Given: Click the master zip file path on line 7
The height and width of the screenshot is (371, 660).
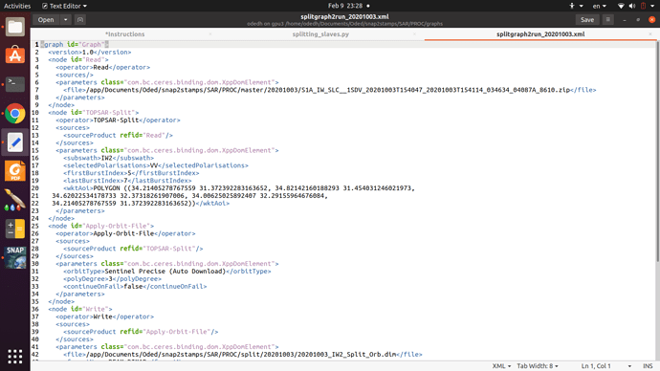Looking at the screenshot, I should click(x=328, y=90).
